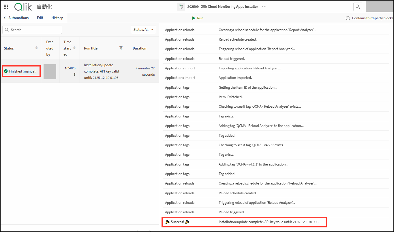
Task: Sort runs by the Status column arrows
Action: tap(36, 48)
